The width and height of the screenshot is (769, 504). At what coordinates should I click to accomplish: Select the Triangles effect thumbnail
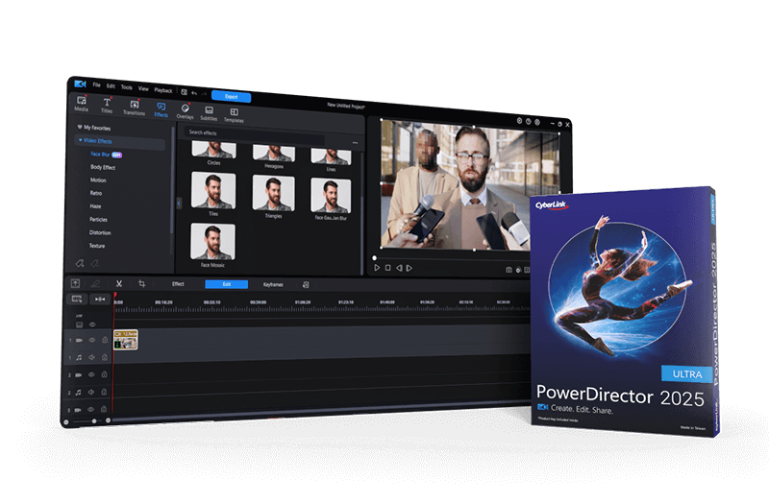point(274,194)
